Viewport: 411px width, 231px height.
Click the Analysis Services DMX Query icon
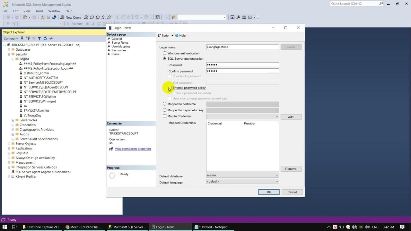click(x=98, y=17)
